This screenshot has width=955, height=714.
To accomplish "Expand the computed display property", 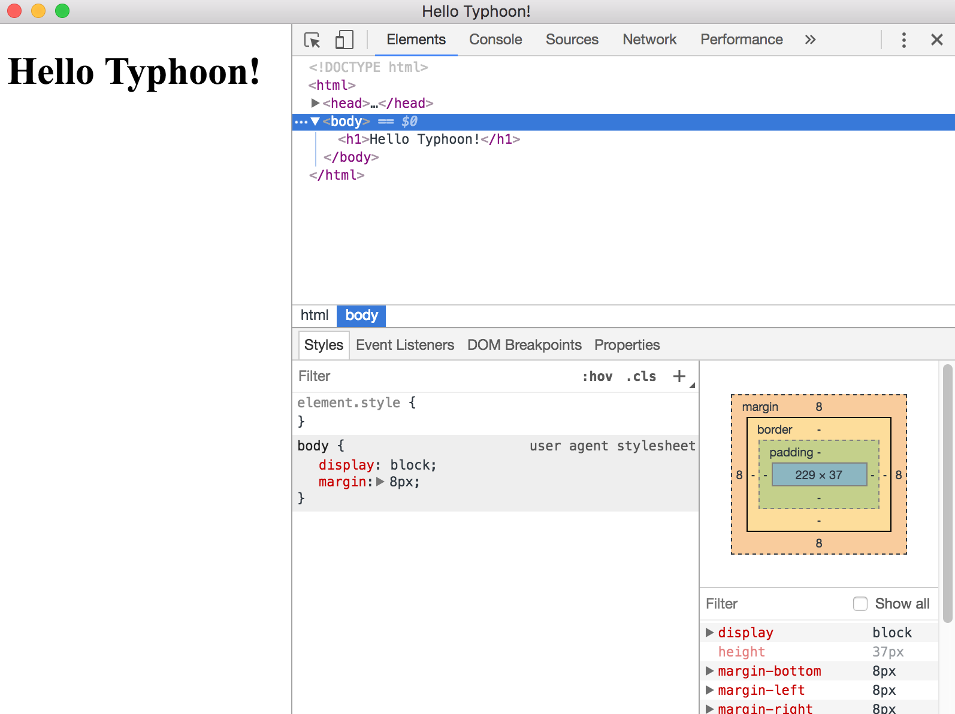I will click(709, 633).
